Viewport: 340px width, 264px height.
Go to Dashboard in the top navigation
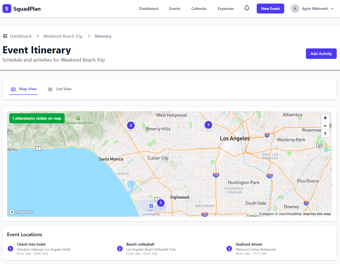click(x=148, y=9)
